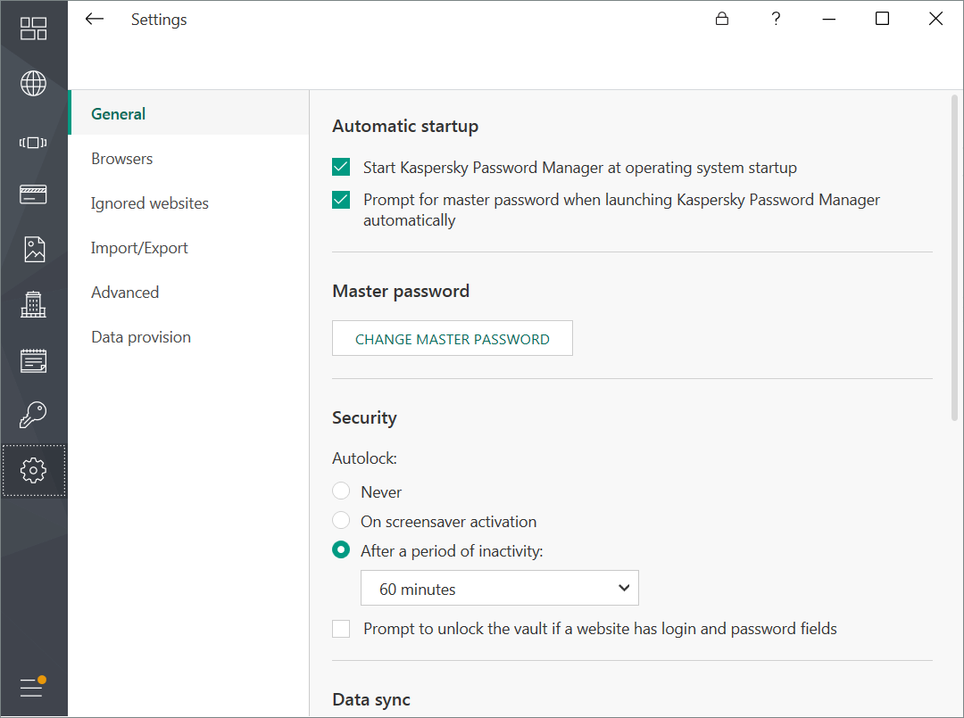This screenshot has height=718, width=964.
Task: Select the Never autolock option
Action: (341, 491)
